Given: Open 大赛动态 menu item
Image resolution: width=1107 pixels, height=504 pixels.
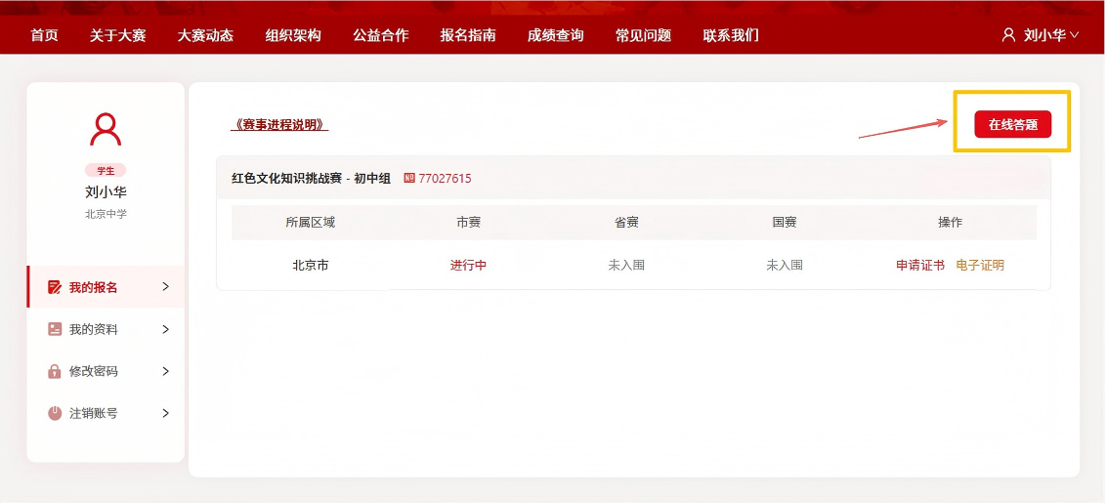Looking at the screenshot, I should [x=205, y=35].
